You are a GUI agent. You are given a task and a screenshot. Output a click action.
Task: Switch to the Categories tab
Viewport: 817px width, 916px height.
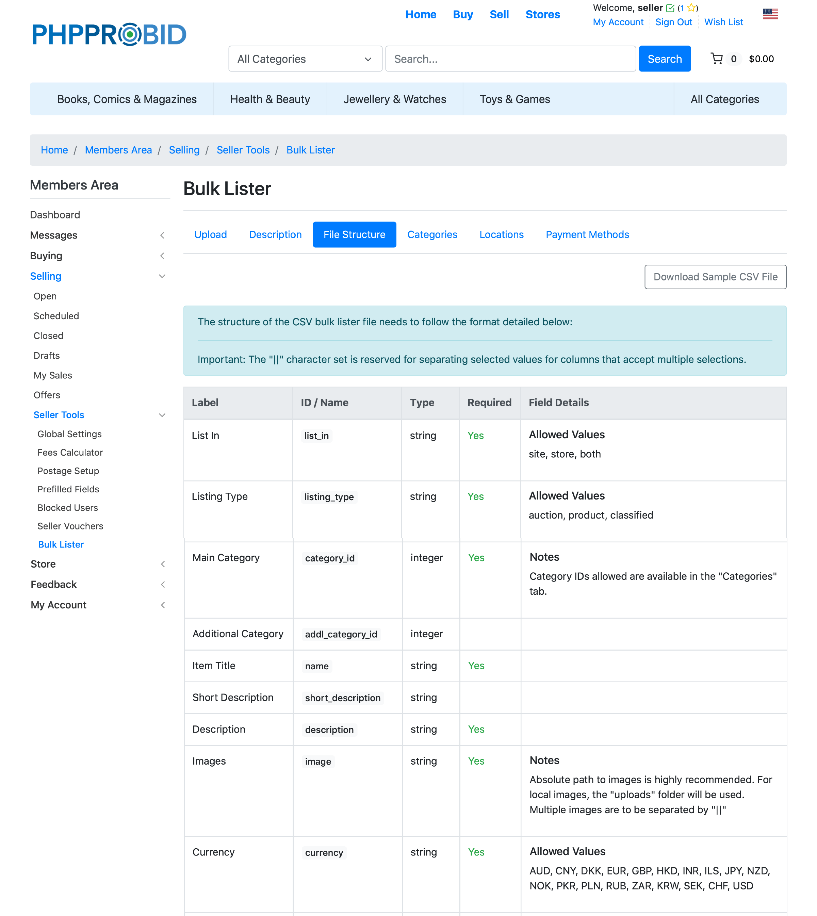(432, 235)
